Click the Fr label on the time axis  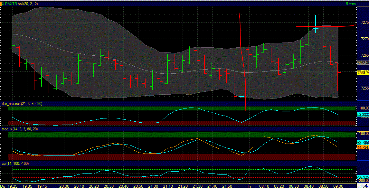click(x=250, y=186)
